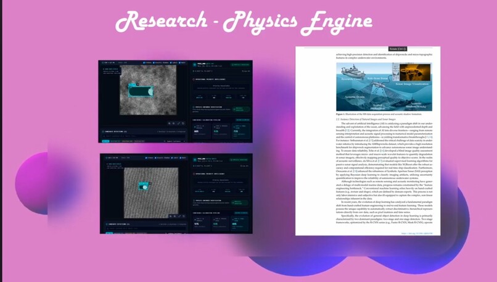The height and width of the screenshot is (282, 497).
Task: Click copy icon at right of upper coordinates row
Action: point(243,71)
